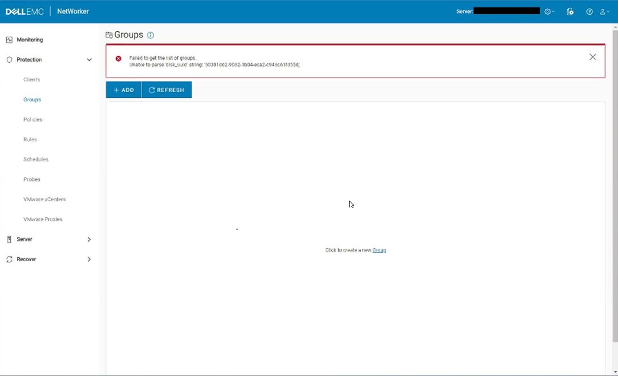Open the user account icon

[x=603, y=11]
